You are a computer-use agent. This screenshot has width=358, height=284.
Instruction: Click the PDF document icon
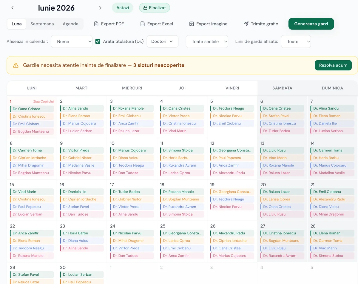96,24
